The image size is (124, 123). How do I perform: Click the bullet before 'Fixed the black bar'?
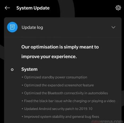[22, 101]
